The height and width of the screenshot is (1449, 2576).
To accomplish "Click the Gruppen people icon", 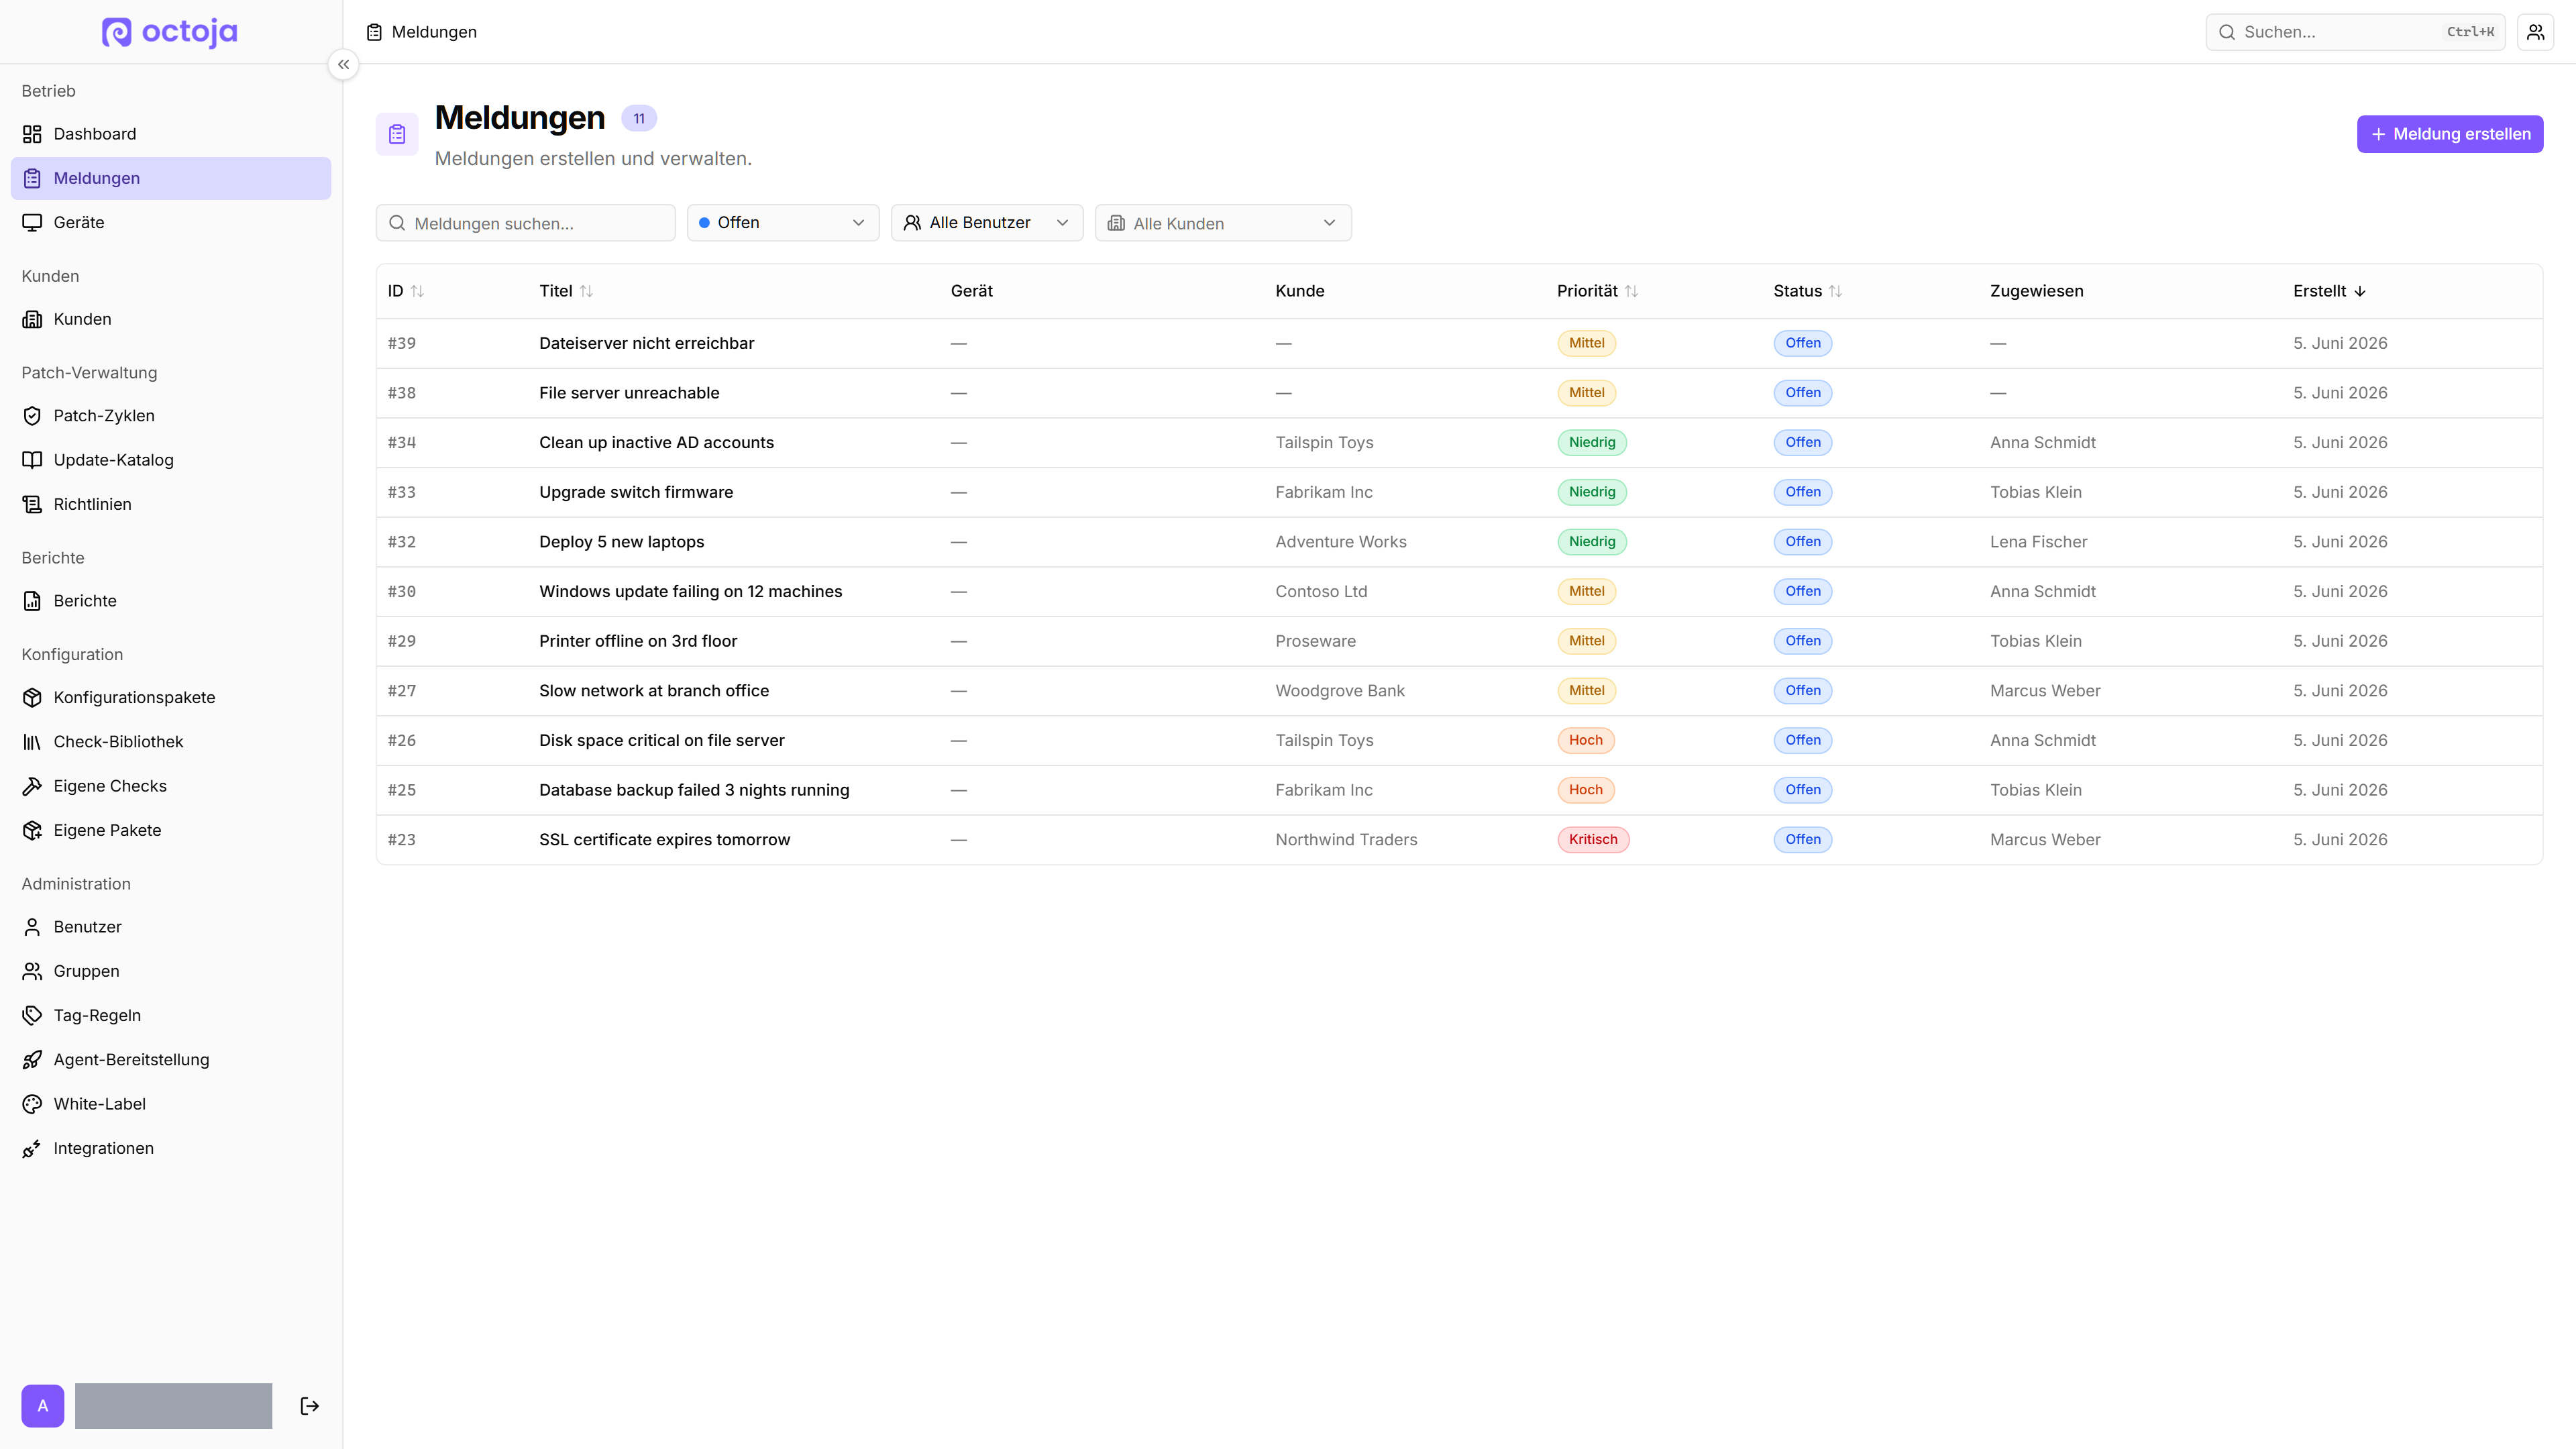I will [32, 971].
